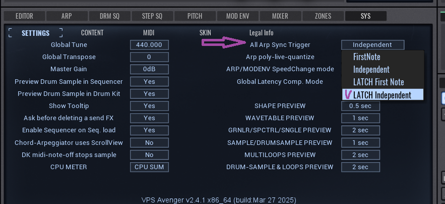Screen dimensions: 445x204
Task: Open the ZONES tab
Action: pyautogui.click(x=323, y=16)
